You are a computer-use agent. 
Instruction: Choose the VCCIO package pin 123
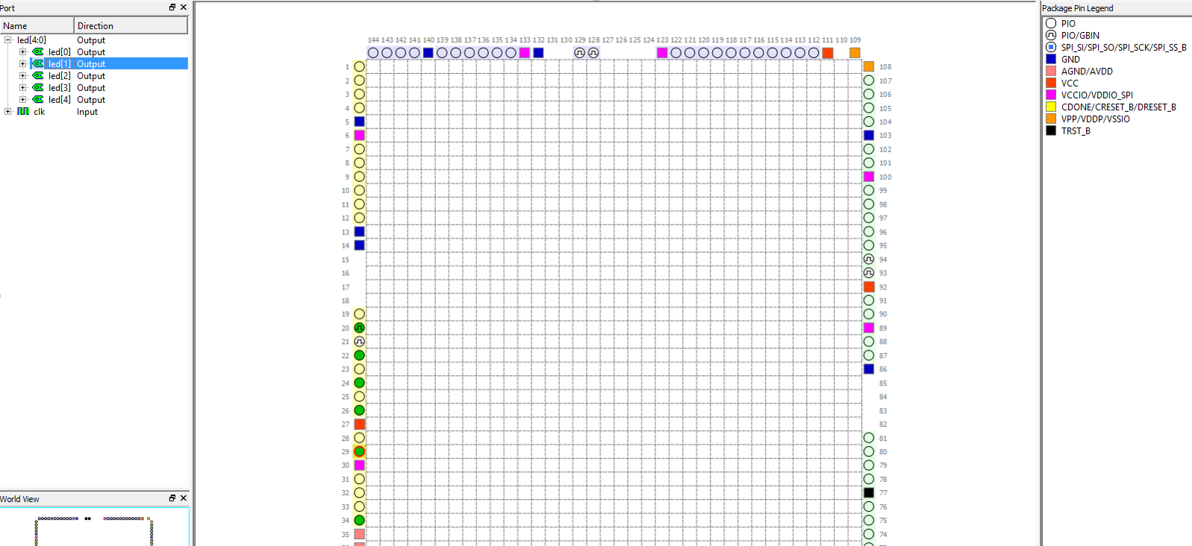coord(662,53)
